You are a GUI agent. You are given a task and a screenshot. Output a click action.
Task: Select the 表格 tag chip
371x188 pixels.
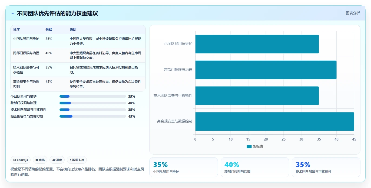[x=40, y=160]
